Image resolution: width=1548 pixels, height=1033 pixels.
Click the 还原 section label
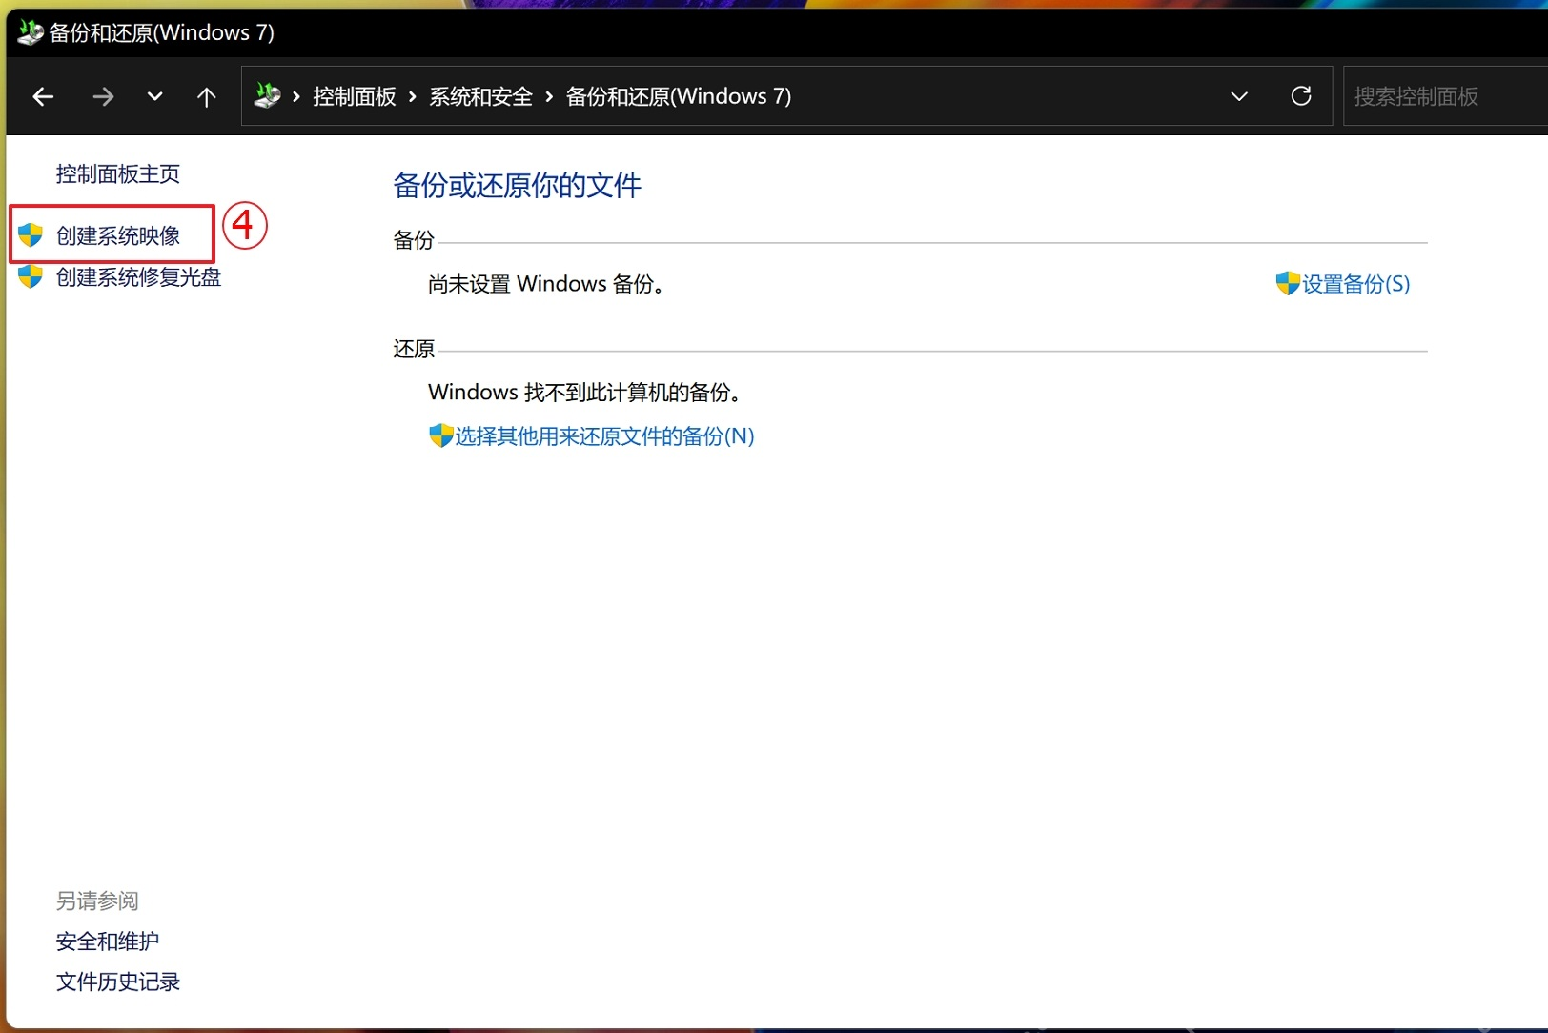click(414, 349)
